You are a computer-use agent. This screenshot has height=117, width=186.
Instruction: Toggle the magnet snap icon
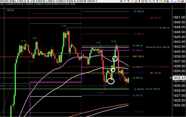point(168,1)
